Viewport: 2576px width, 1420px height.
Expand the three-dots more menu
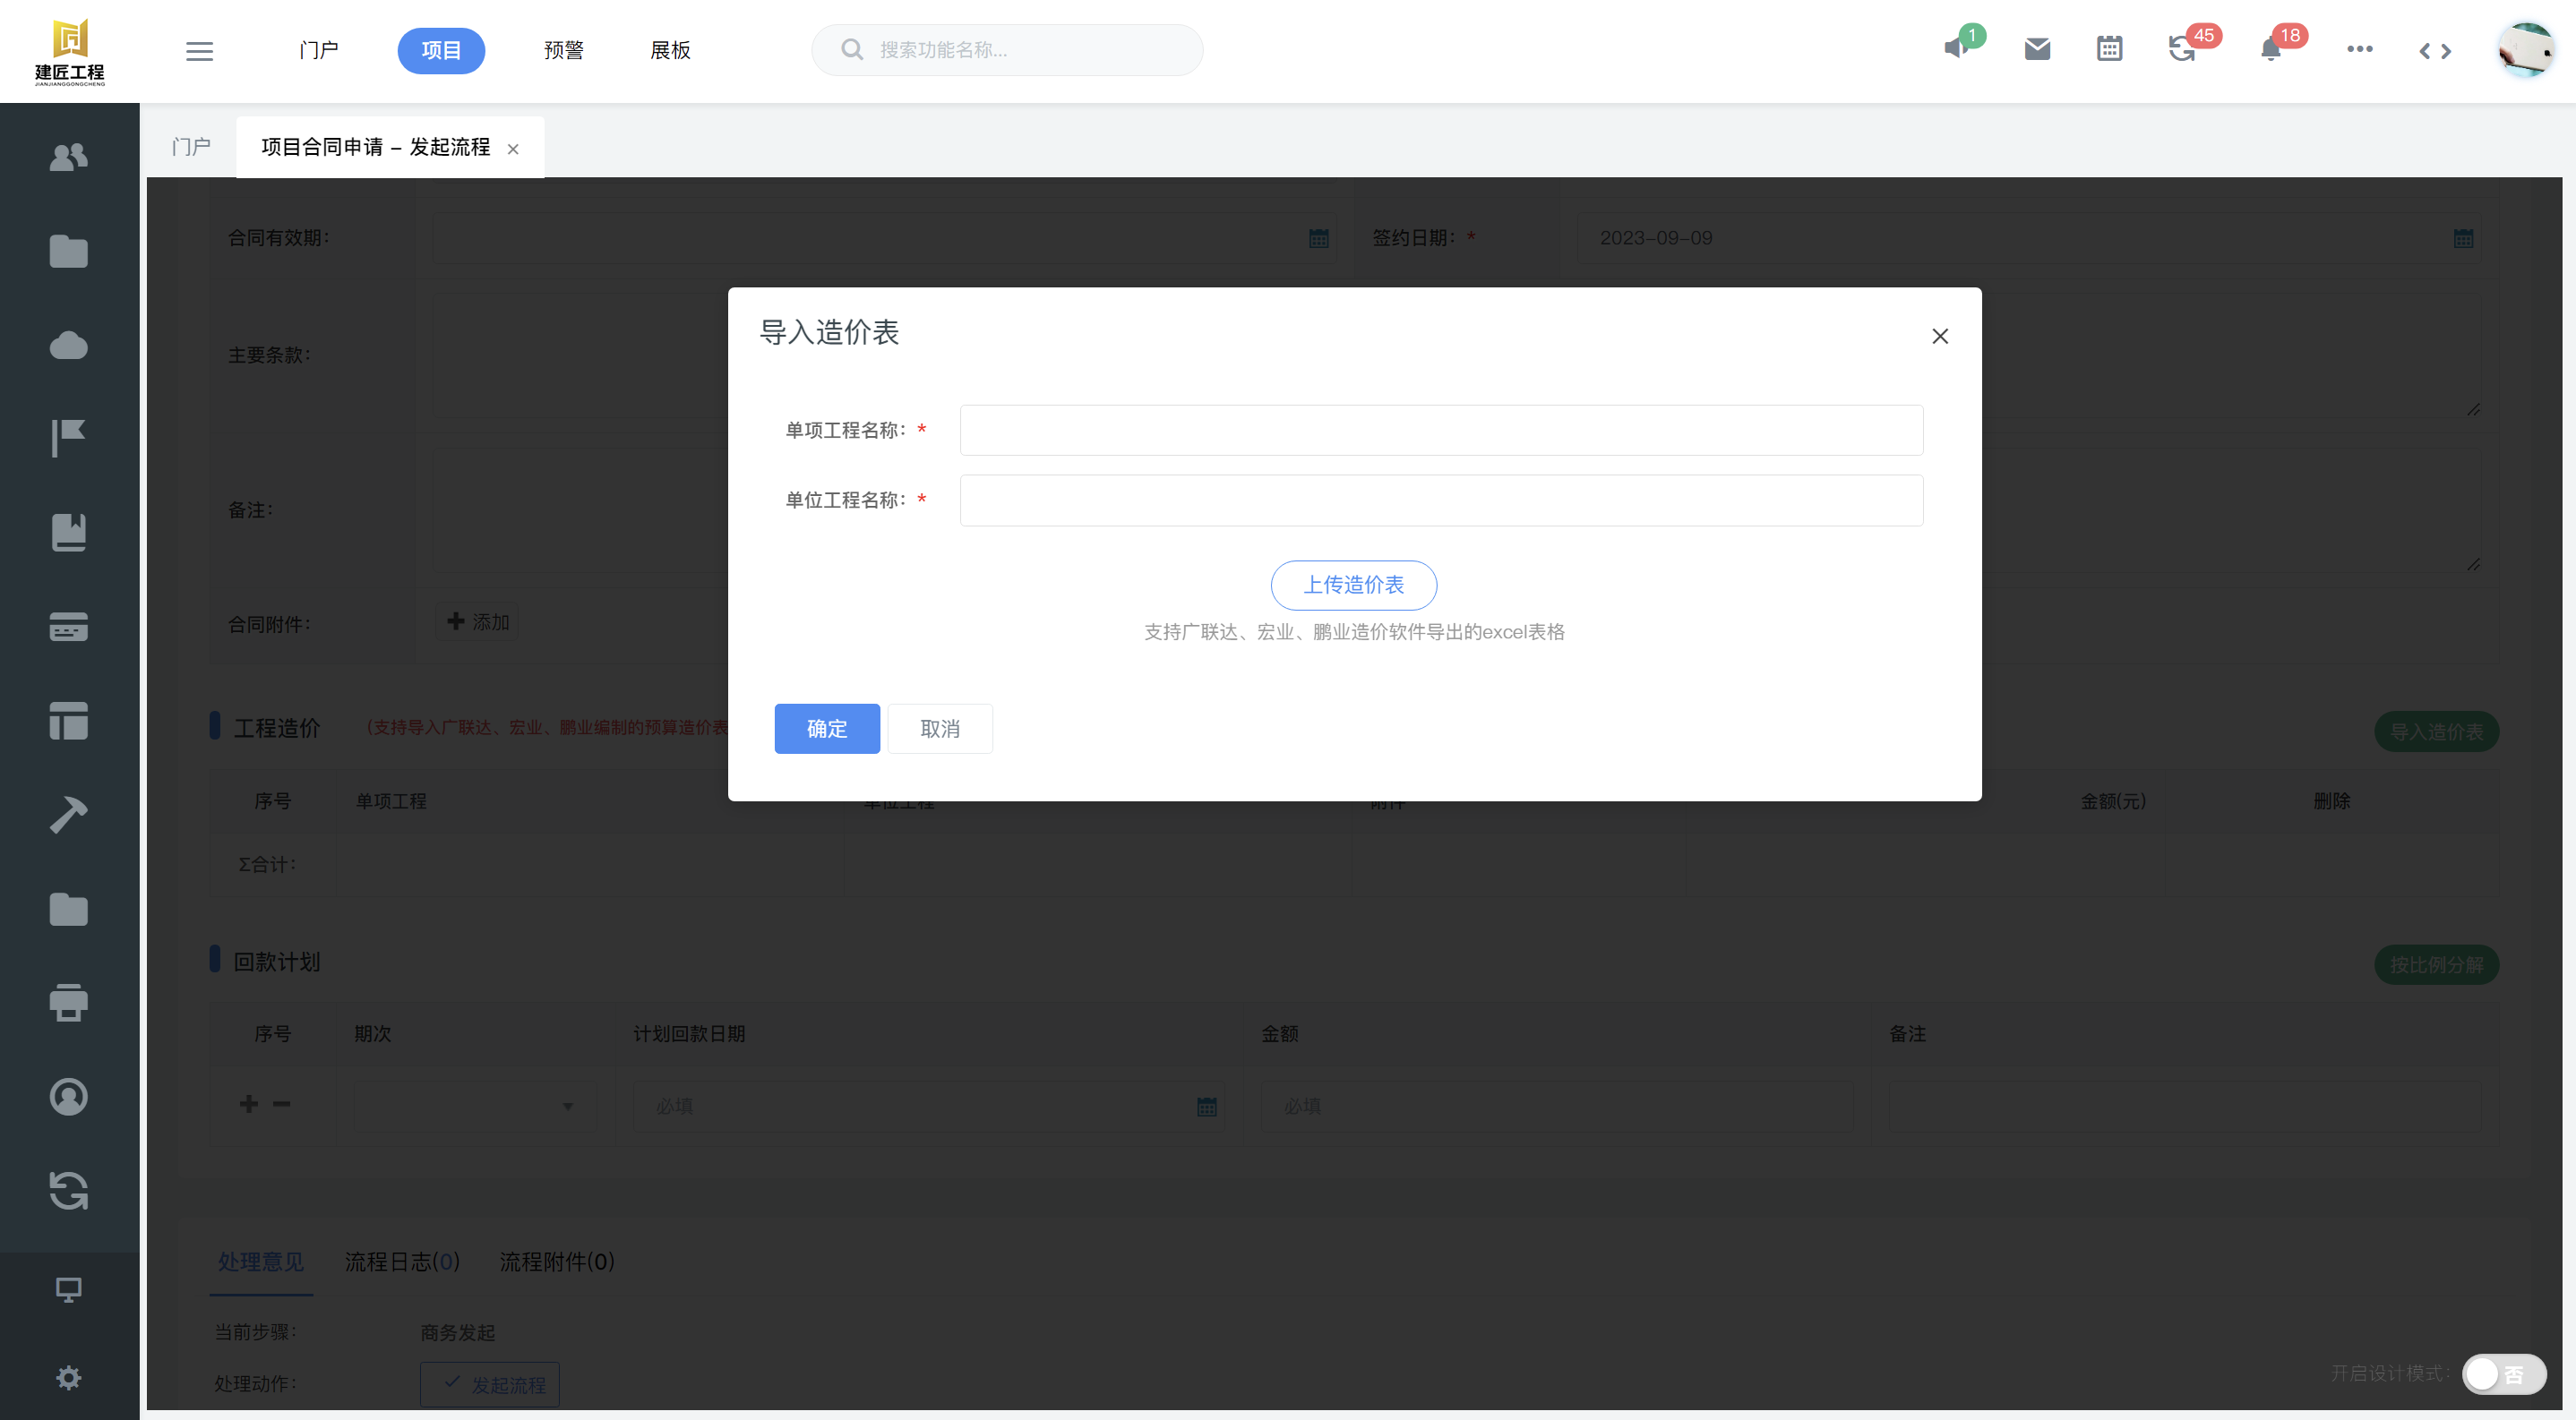[x=2359, y=49]
